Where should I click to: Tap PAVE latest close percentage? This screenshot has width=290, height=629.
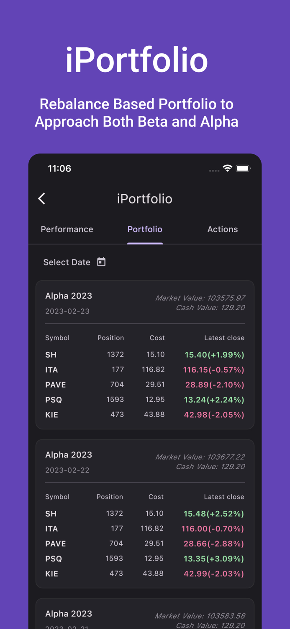click(x=214, y=385)
